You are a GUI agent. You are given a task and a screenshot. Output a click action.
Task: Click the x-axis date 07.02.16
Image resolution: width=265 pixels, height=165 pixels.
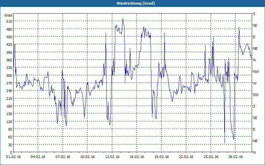pyautogui.click(x=63, y=157)
